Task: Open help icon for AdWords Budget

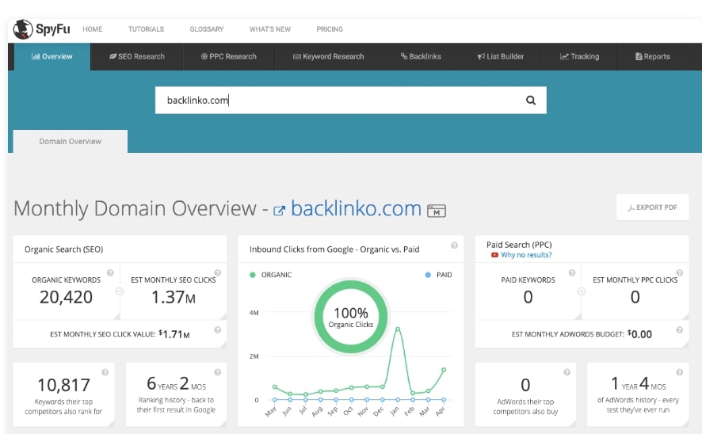Action: [679, 329]
